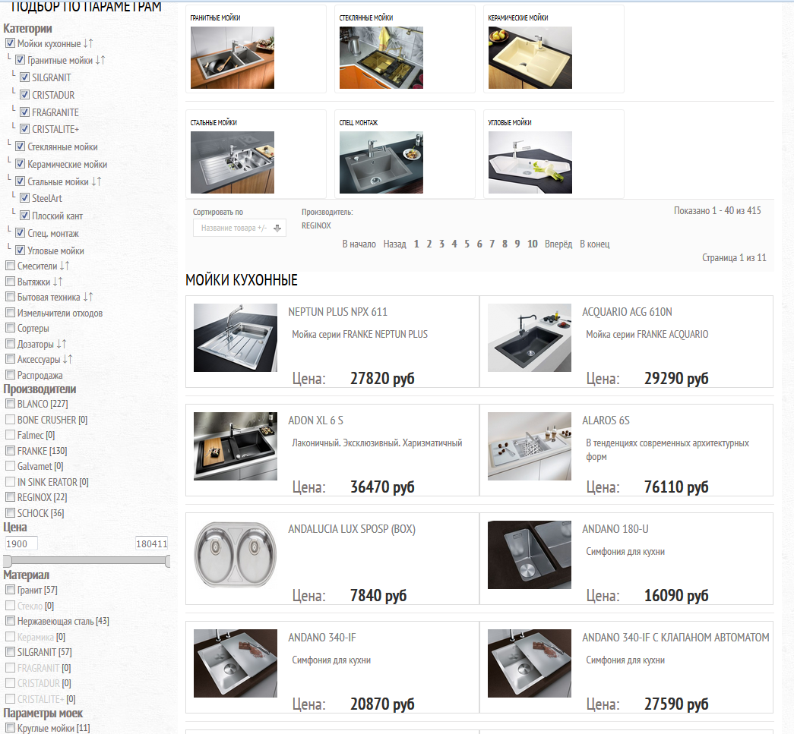Go to page 5 of results
This screenshot has height=734, width=794.
(467, 244)
